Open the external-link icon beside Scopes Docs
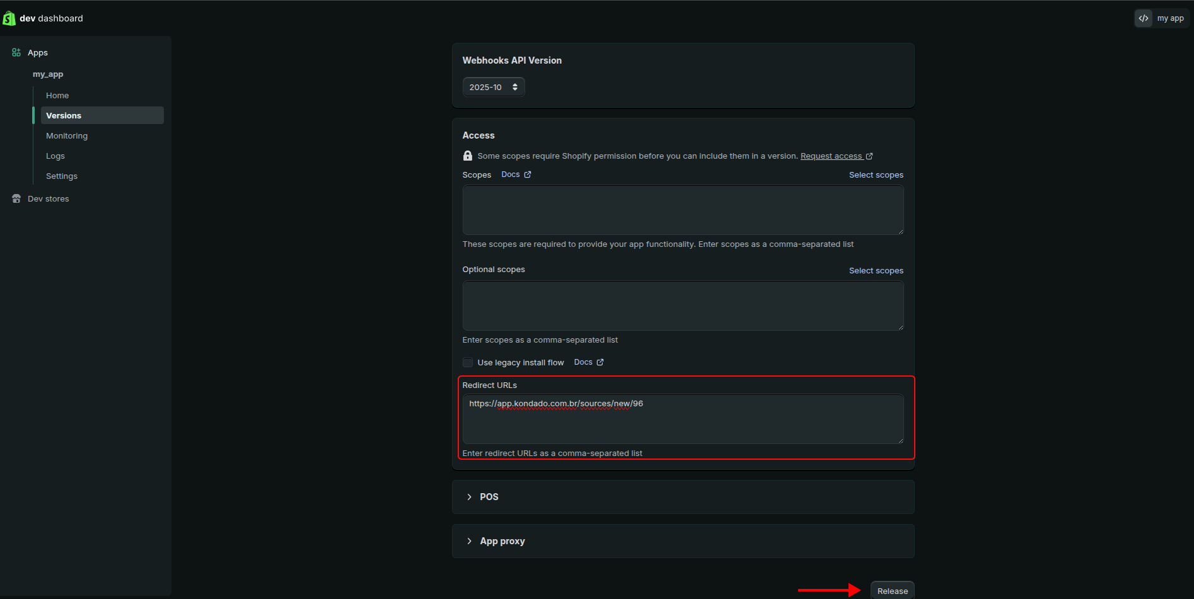 528,174
